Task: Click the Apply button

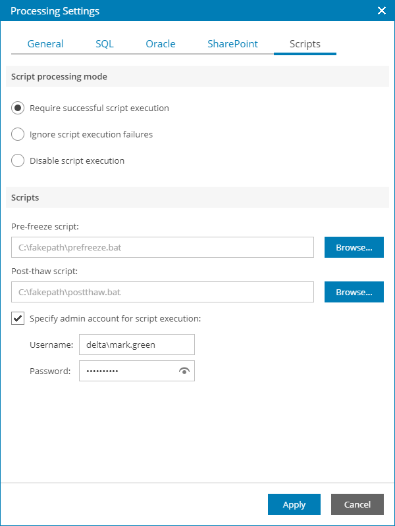Action: (294, 504)
